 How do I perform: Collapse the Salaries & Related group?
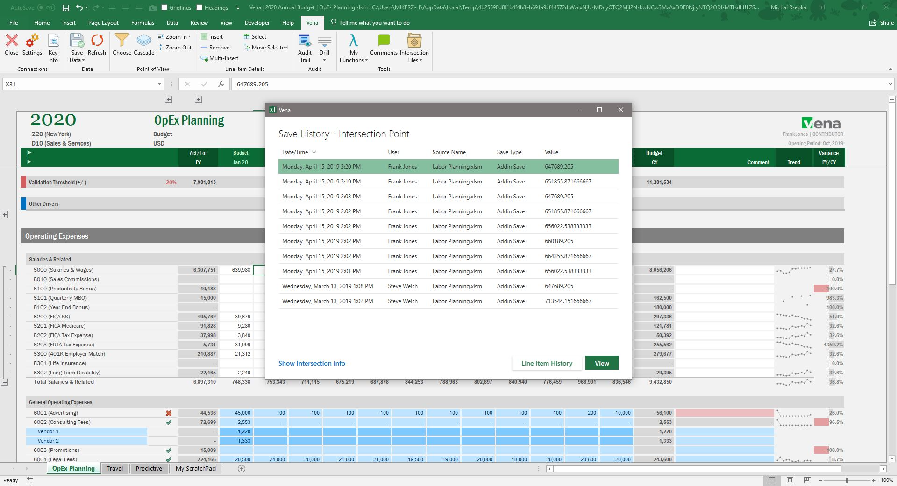pos(4,382)
